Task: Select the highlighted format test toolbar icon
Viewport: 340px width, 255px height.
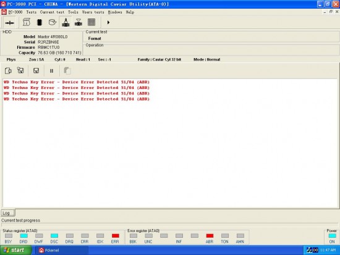Action: [x=66, y=22]
